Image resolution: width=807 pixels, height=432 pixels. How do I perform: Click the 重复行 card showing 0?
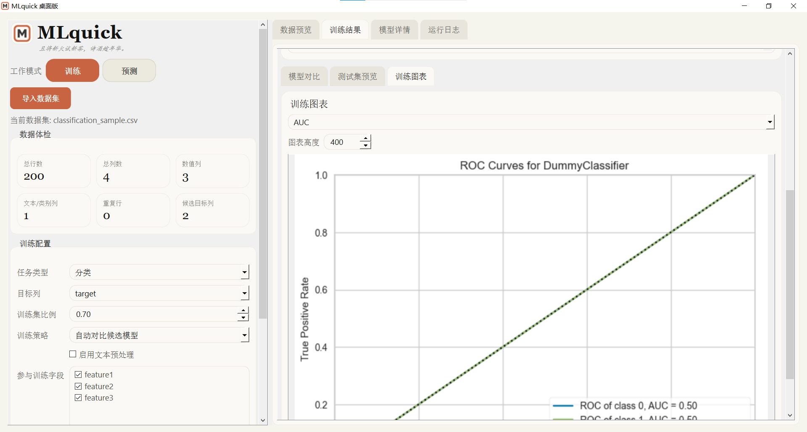tap(133, 210)
